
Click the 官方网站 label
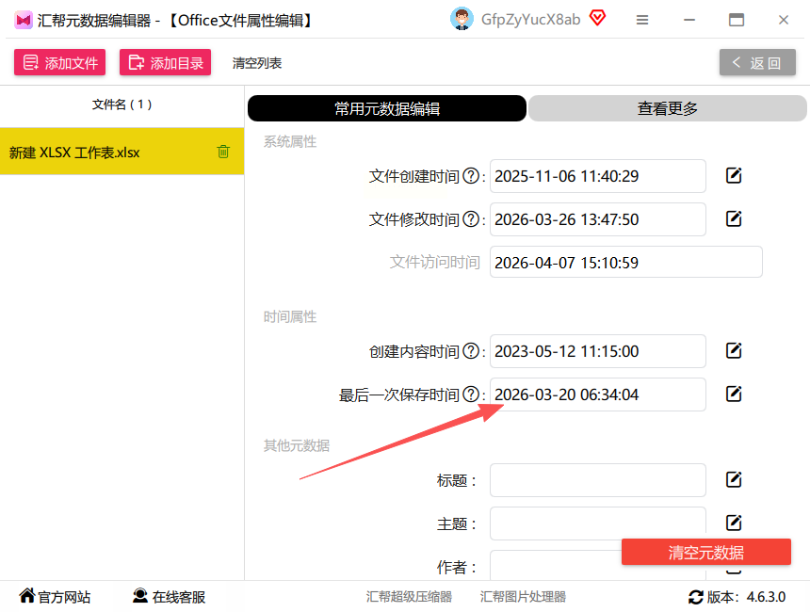click(64, 597)
